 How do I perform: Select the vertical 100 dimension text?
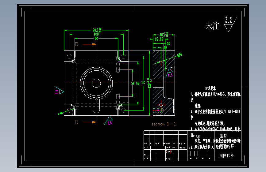pos(143,83)
